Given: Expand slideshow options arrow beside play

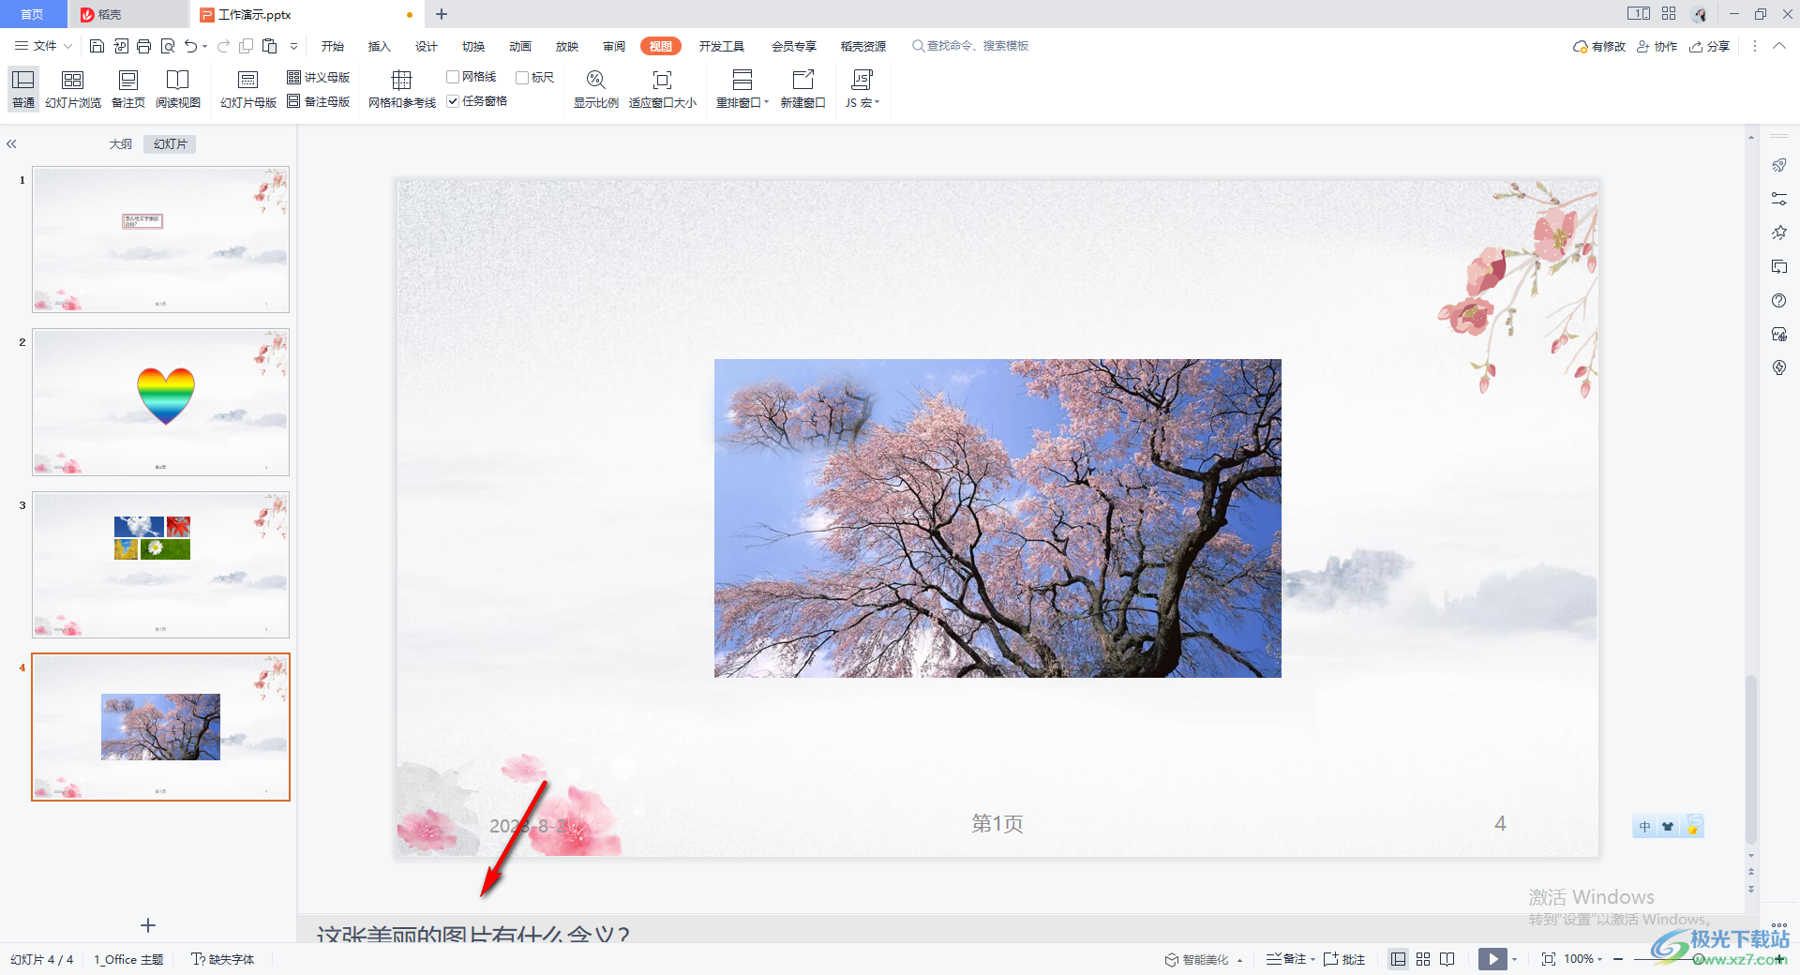Looking at the screenshot, I should pyautogui.click(x=1515, y=959).
